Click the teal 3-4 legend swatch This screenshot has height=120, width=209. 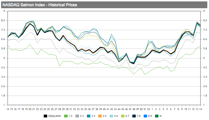click(x=89, y=116)
